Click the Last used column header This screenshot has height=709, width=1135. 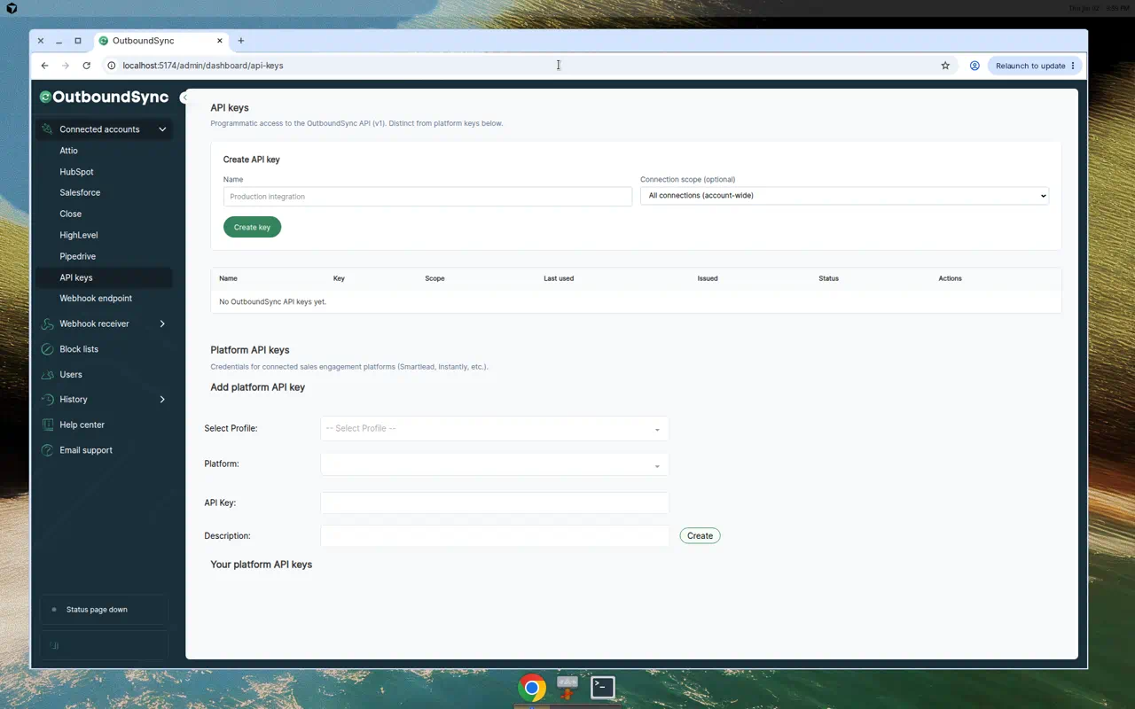coord(559,278)
